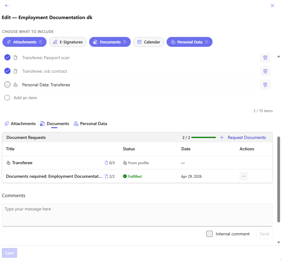This screenshot has height=260, width=281.
Task: Check the Personal Data: Transferee item
Action: click(7, 84)
